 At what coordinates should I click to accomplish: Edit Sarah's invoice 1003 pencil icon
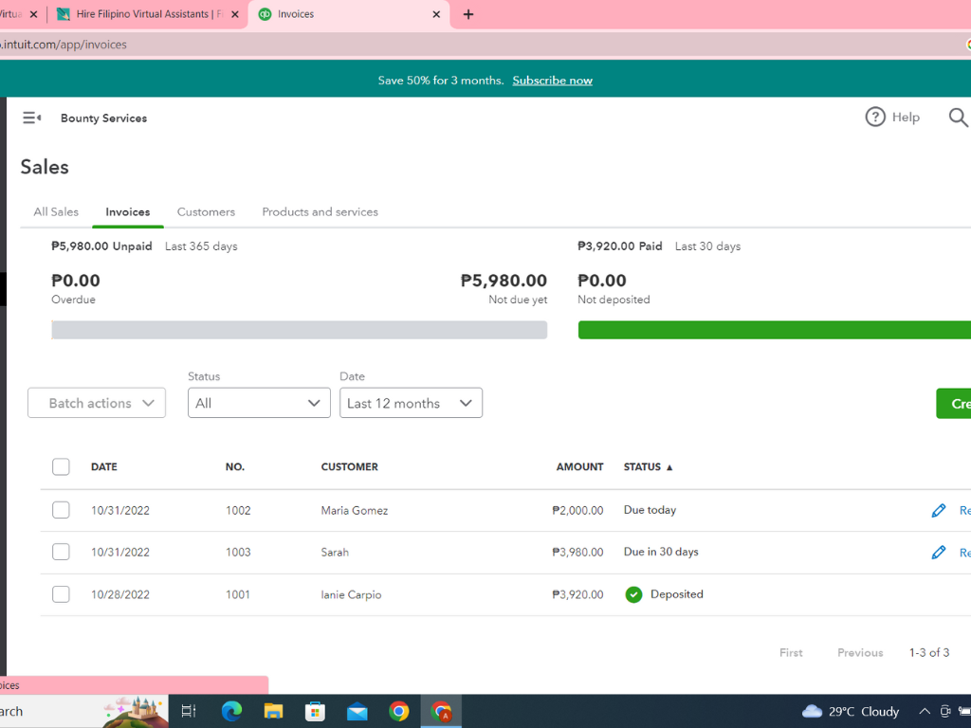938,553
